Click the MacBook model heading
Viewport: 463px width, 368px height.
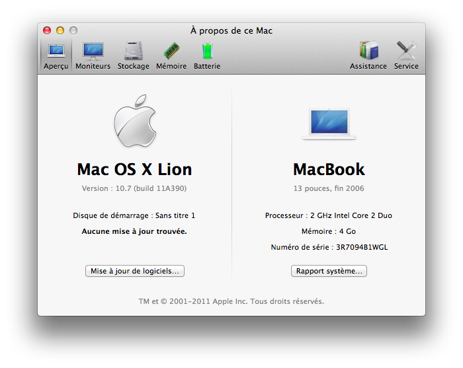[329, 170]
